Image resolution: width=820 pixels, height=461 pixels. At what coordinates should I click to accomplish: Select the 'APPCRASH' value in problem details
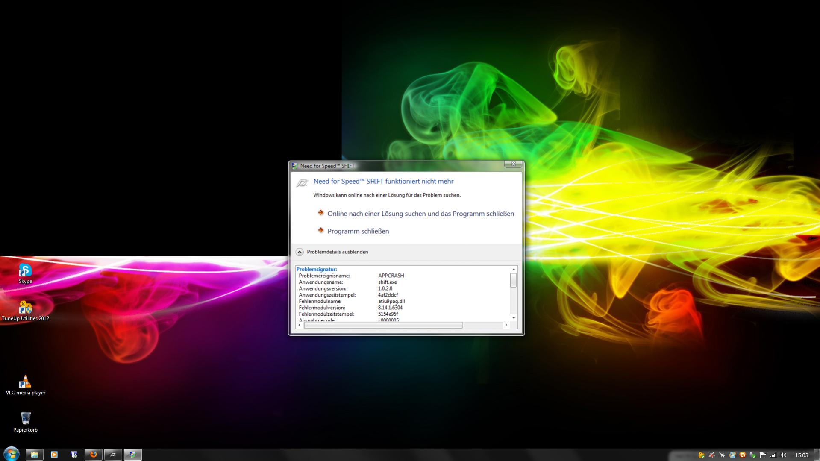391,276
